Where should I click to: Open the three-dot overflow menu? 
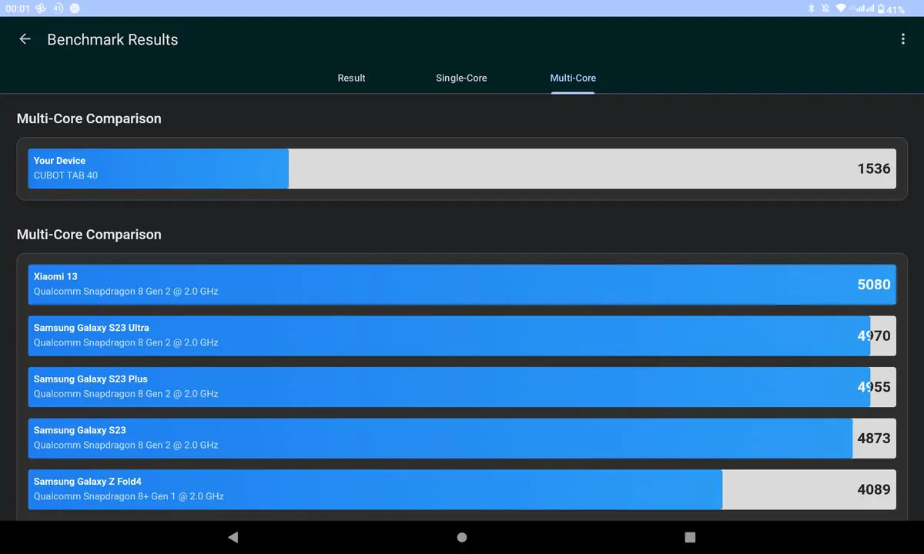coord(902,39)
